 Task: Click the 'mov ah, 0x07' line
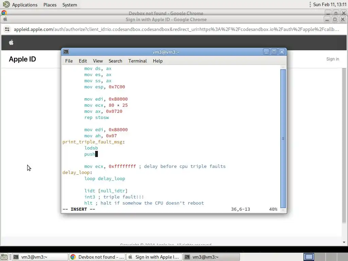tap(100, 136)
